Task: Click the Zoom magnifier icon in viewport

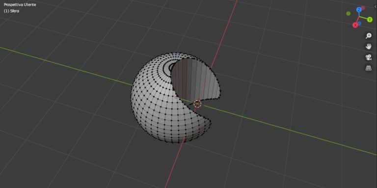Action: [x=368, y=36]
